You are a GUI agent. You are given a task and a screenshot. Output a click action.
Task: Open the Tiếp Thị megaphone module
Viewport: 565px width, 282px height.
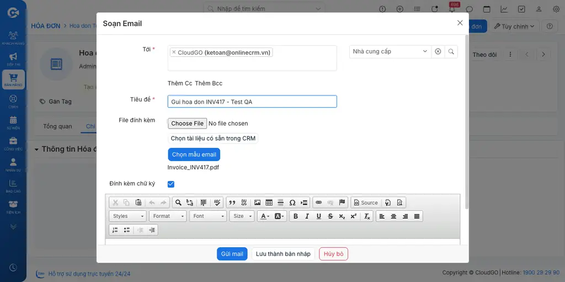(13, 59)
